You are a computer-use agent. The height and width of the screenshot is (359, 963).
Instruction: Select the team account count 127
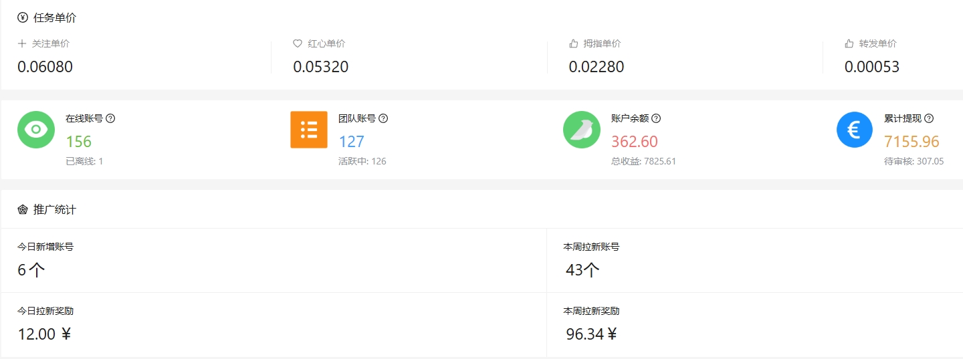pos(352,142)
